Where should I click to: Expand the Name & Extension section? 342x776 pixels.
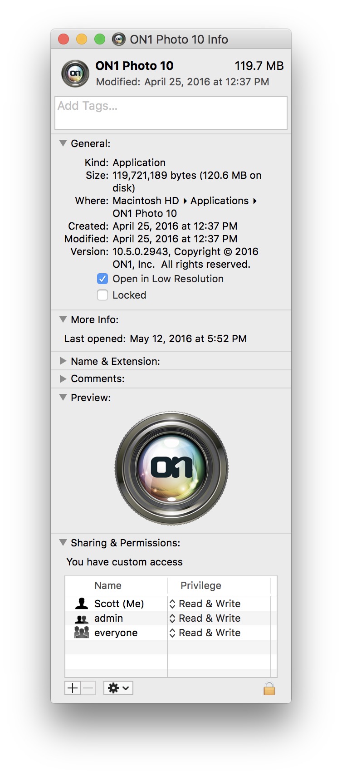click(x=63, y=361)
